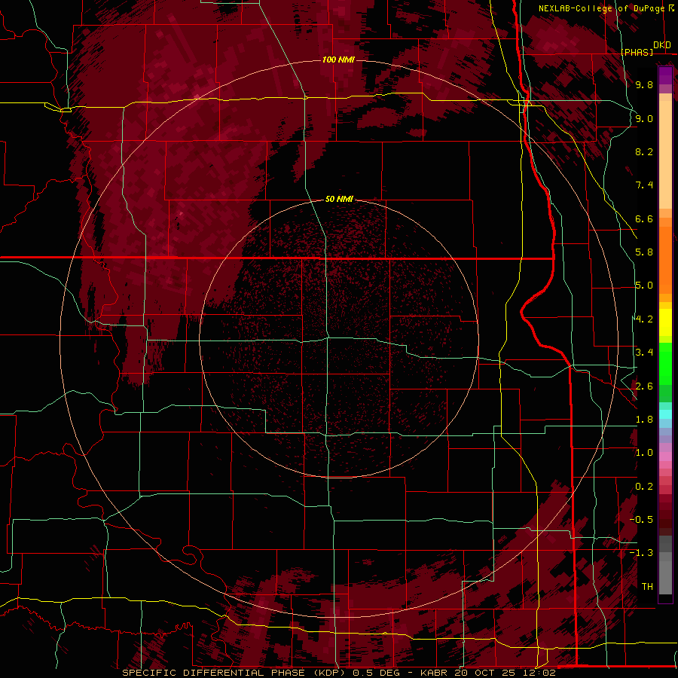Click the 7.4 value on the color scale
The image size is (678, 678).
coord(644,185)
